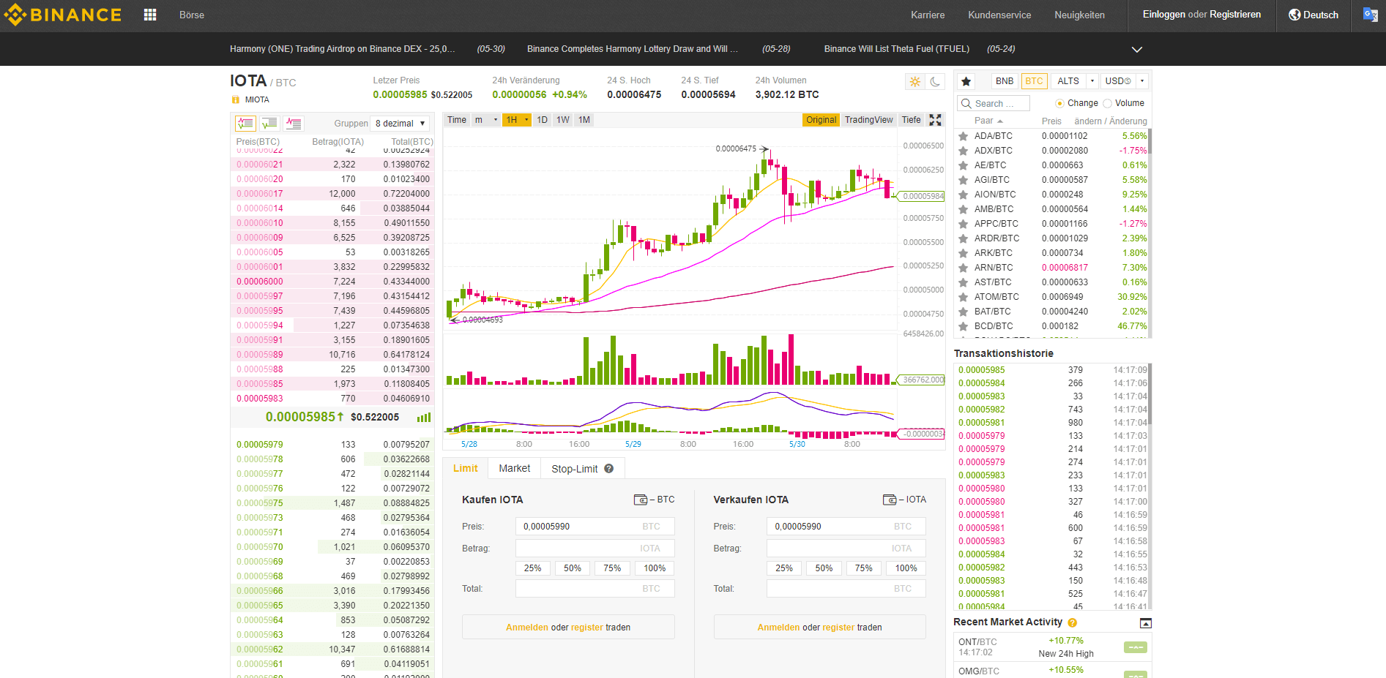The image size is (1386, 678).
Task: Open IOTA wallet icon in Verkaufen panel
Action: click(x=890, y=500)
